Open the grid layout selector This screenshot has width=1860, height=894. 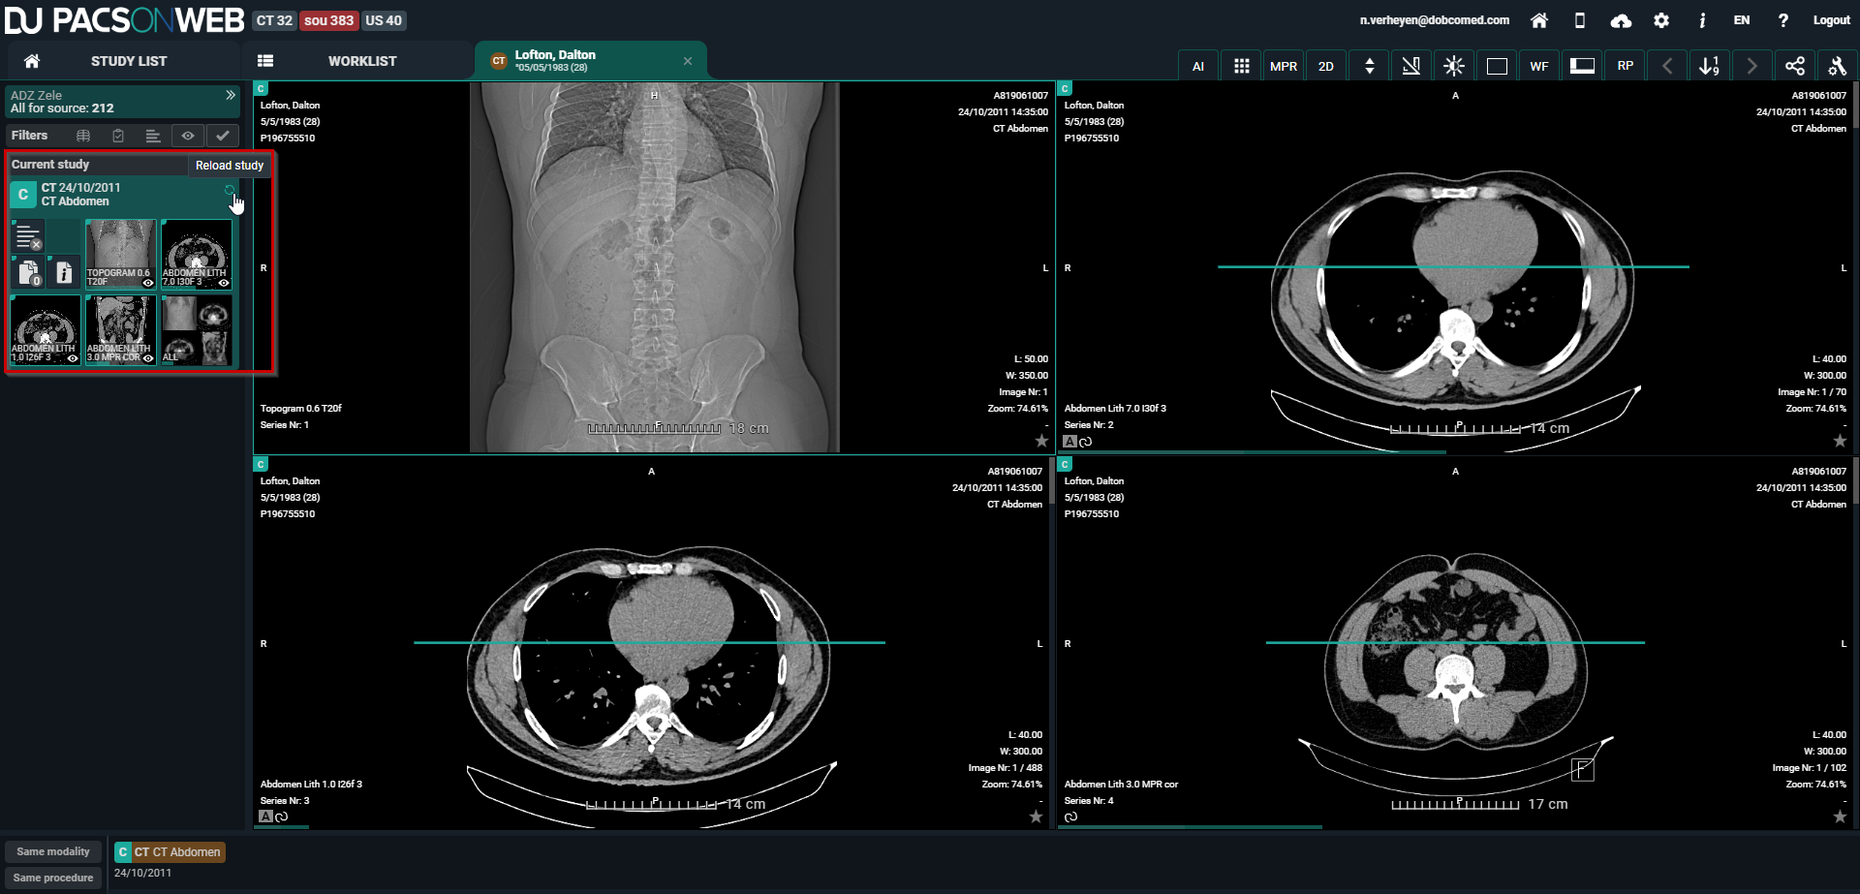1241,66
